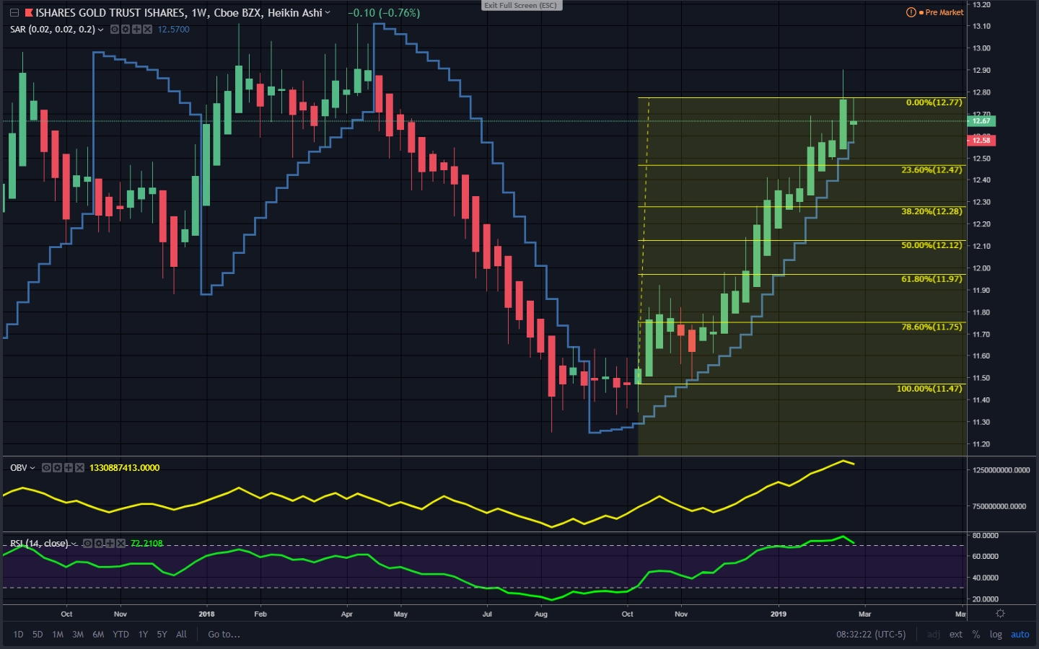Select the 6M time range
The image size is (1039, 649).
coord(98,635)
